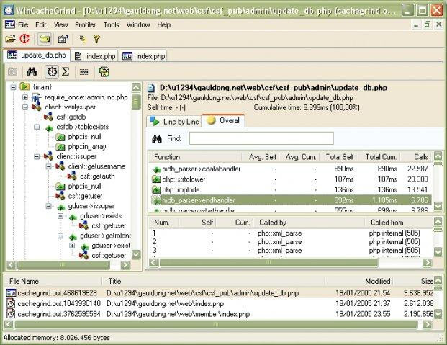Sort by the Total Self column header
The width and height of the screenshot is (447, 345).
coord(338,157)
